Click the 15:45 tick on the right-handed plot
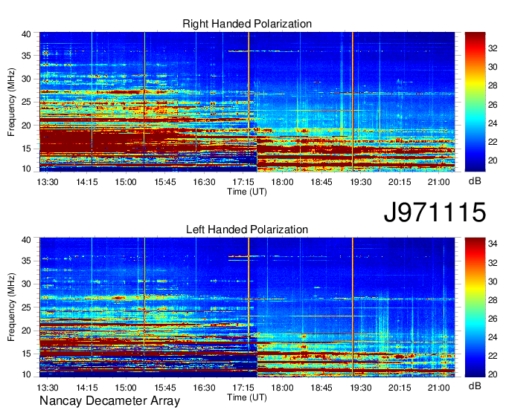506x410 pixels. (165, 182)
